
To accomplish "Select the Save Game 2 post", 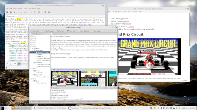I will [x=41, y=83].
